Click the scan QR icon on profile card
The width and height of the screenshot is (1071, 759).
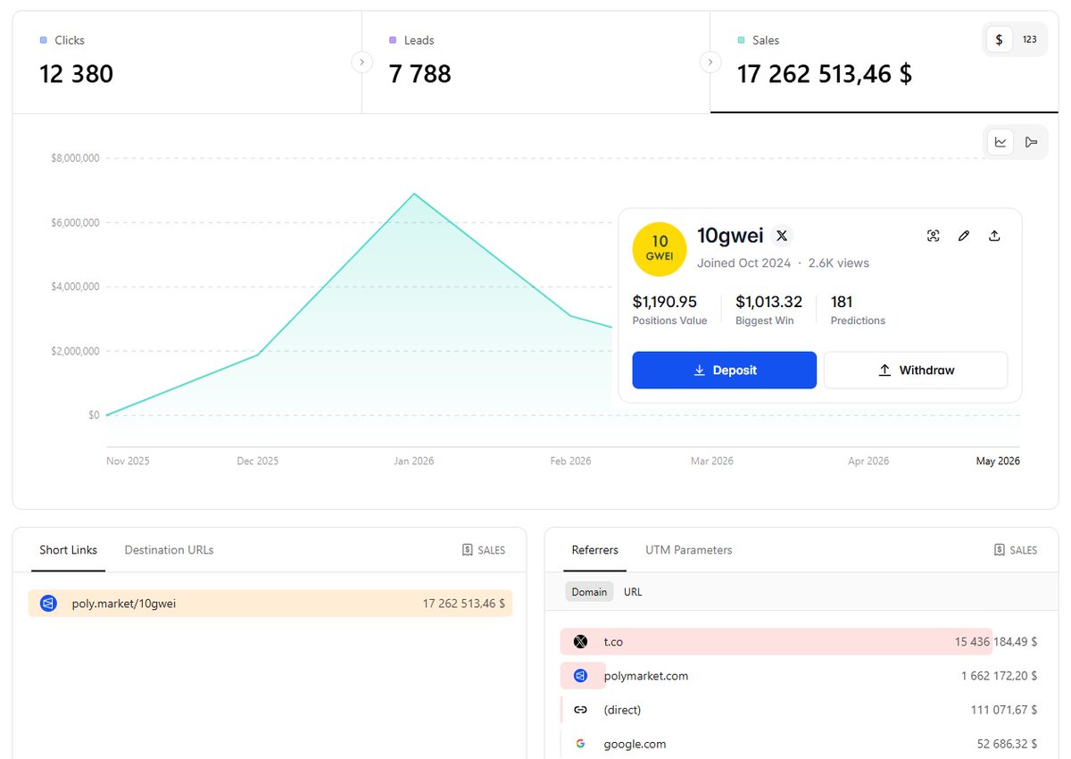click(934, 236)
